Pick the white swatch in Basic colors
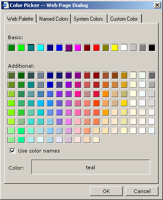This screenshot has width=163, height=200. point(124,48)
